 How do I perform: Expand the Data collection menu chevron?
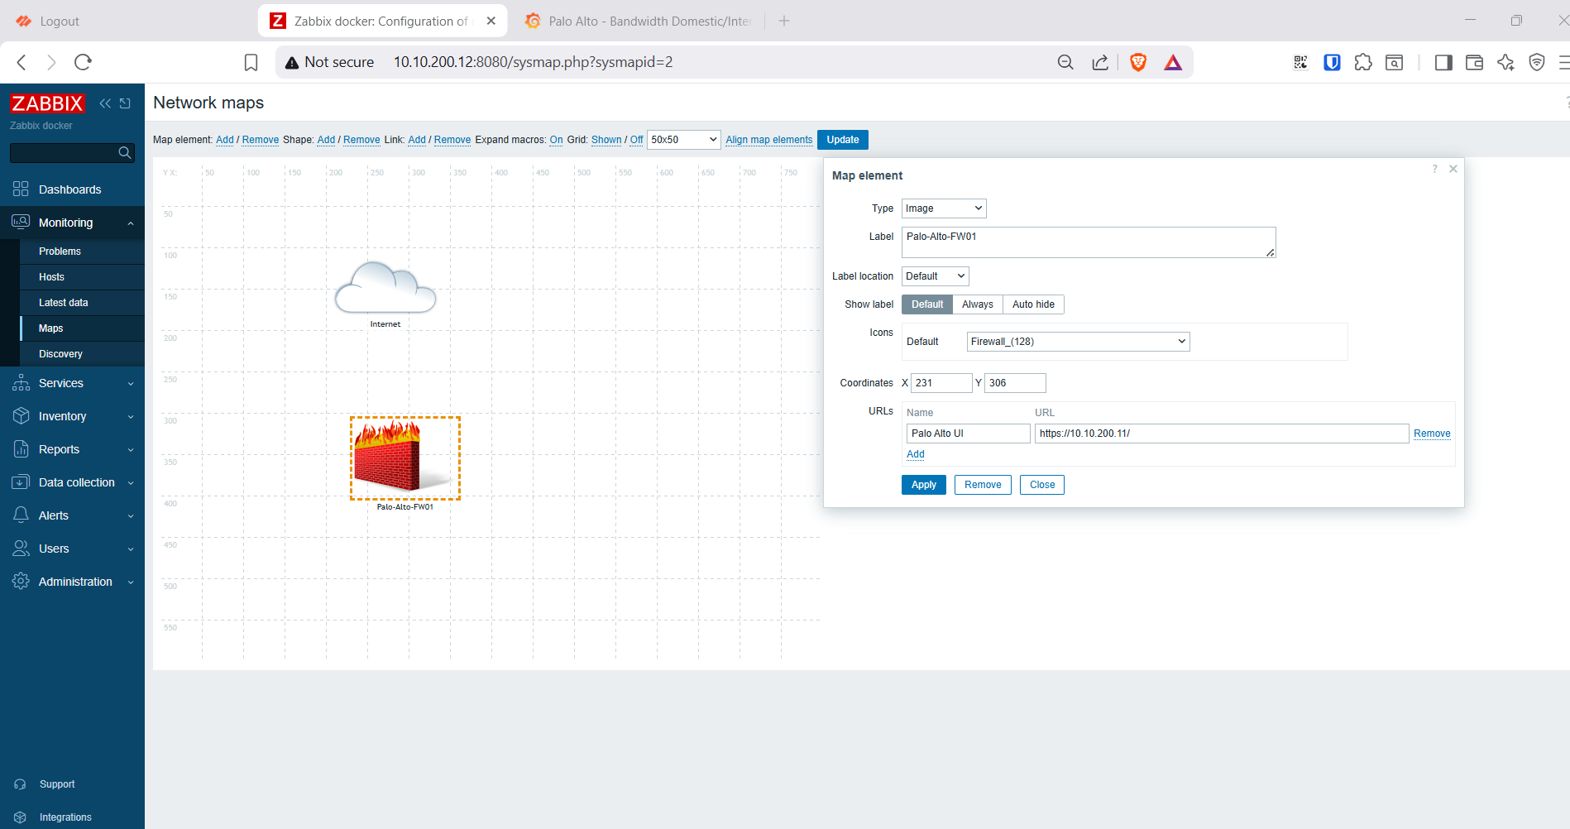[131, 483]
